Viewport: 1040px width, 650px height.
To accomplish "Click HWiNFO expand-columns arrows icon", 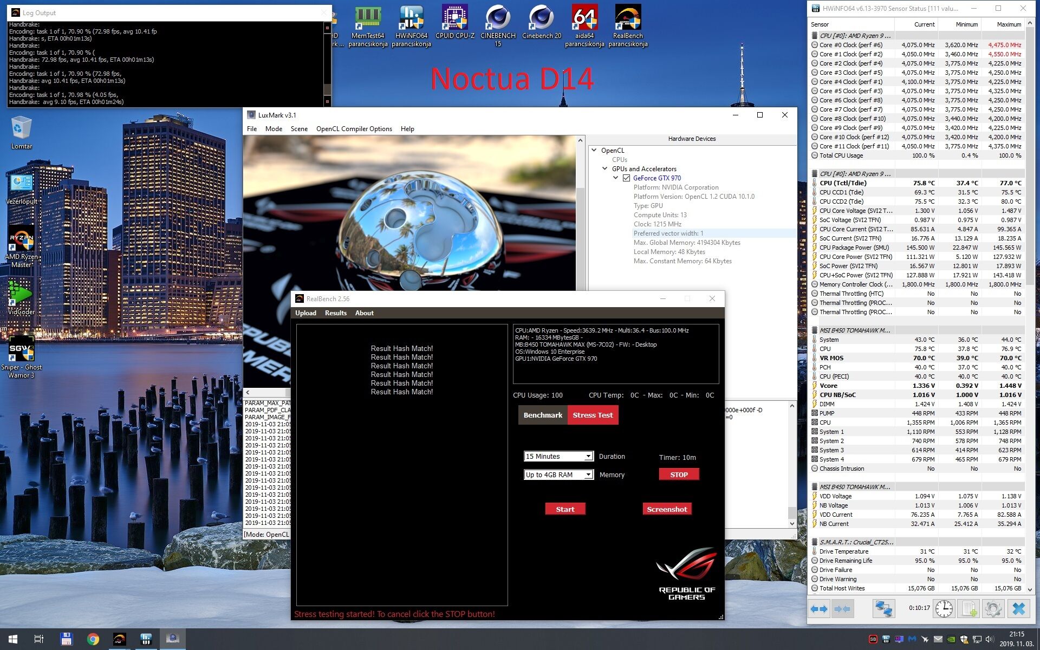I will pyautogui.click(x=819, y=609).
